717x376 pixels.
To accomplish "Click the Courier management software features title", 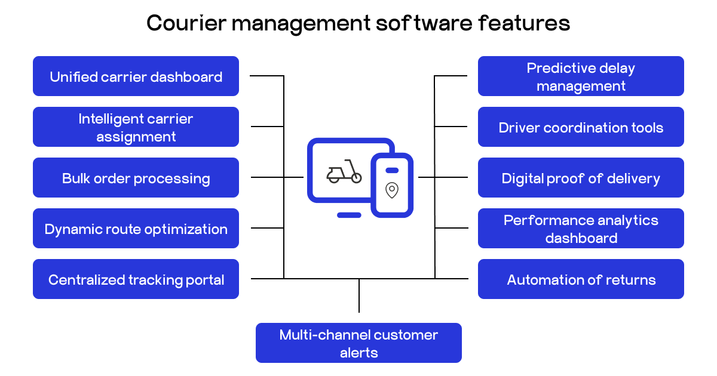I will coord(358,24).
